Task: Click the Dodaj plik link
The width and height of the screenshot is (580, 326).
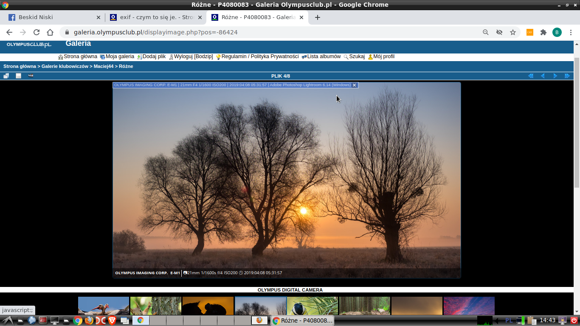Action: (154, 56)
